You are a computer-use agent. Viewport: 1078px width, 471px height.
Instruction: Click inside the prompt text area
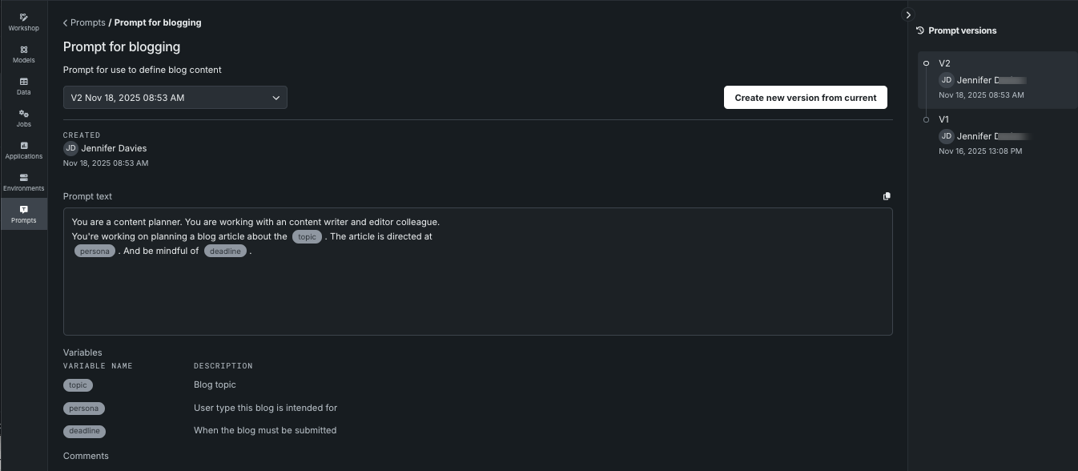477,296
